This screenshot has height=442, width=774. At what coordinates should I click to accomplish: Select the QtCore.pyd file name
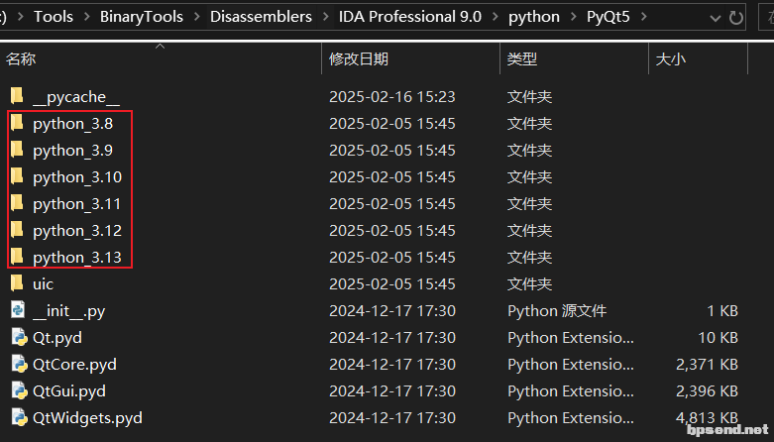point(74,365)
